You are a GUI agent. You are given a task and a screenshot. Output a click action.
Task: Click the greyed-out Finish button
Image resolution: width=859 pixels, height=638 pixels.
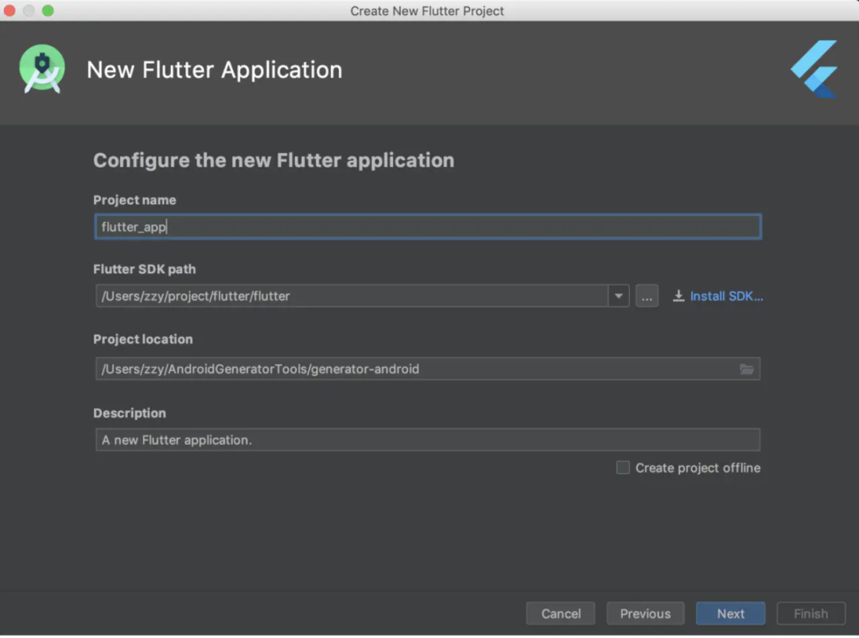(810, 613)
